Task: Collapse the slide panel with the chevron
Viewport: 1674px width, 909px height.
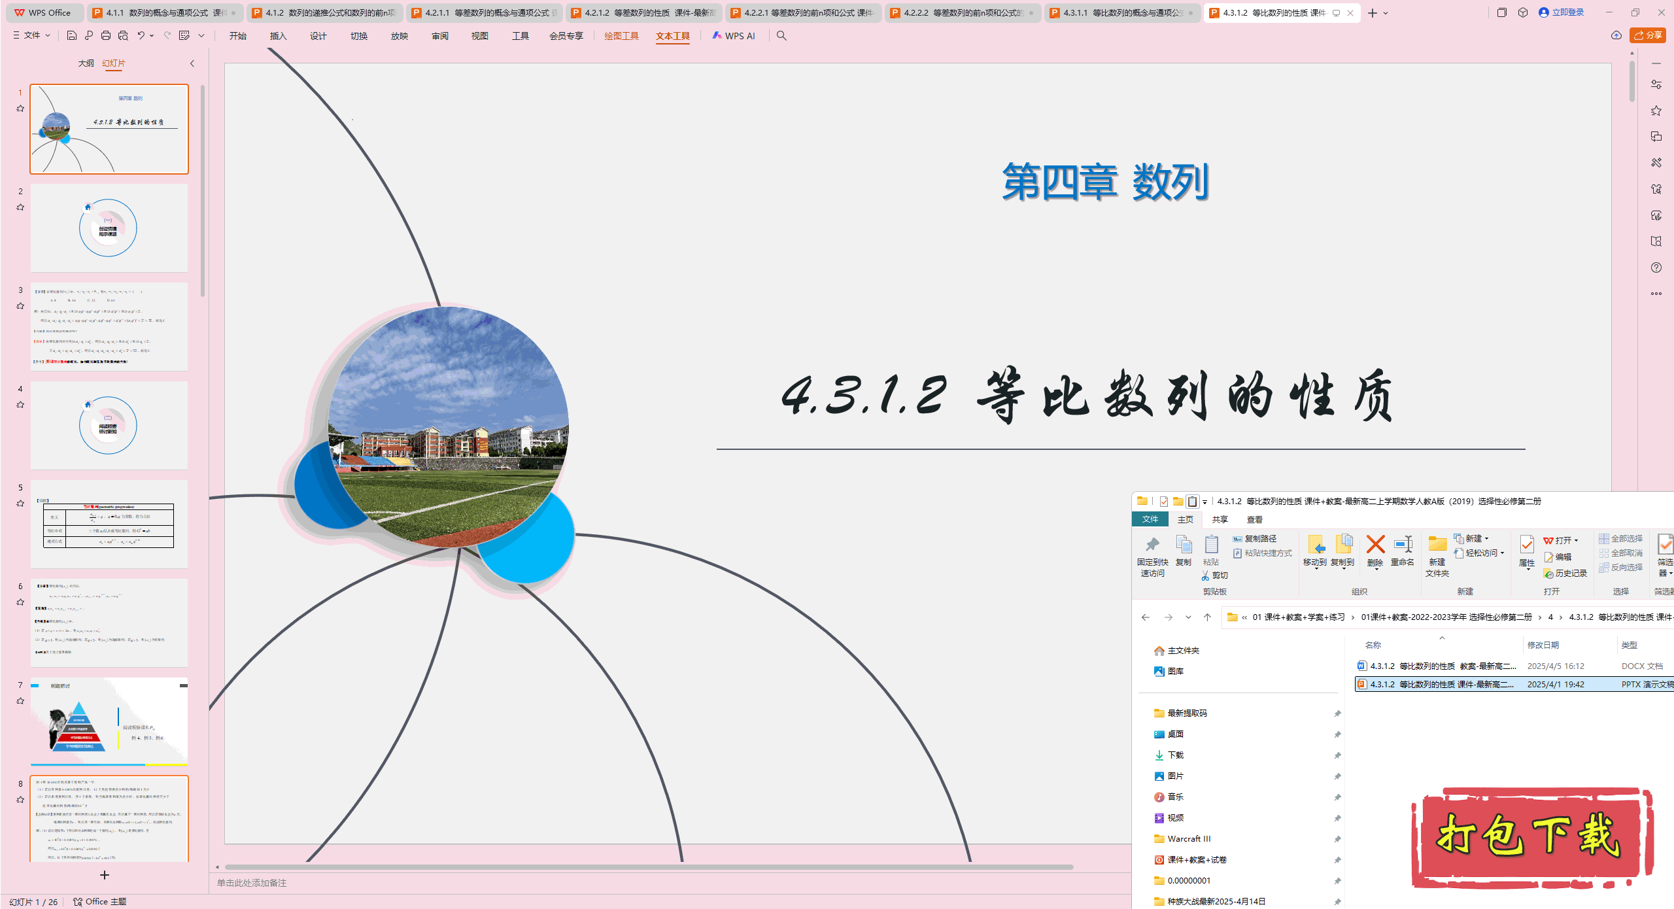Action: pyautogui.click(x=192, y=63)
